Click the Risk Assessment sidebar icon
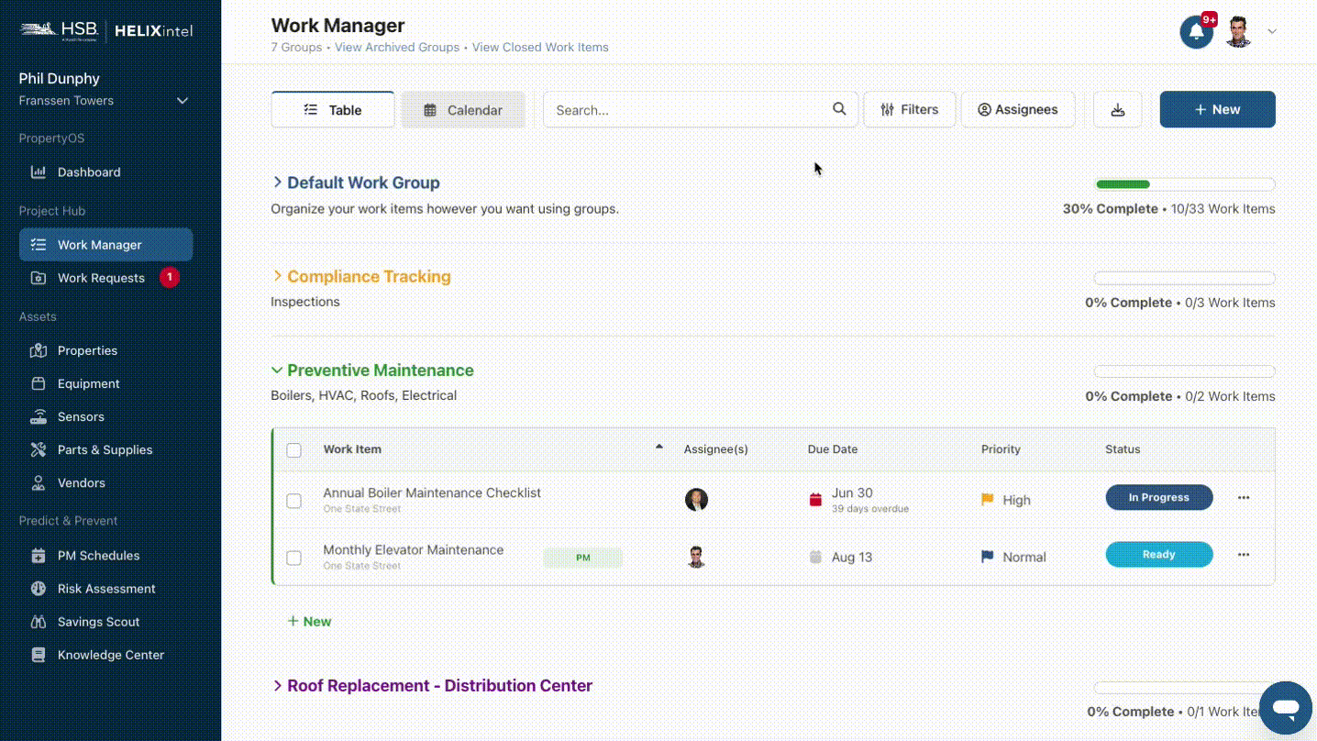The width and height of the screenshot is (1317, 741). [x=39, y=588]
